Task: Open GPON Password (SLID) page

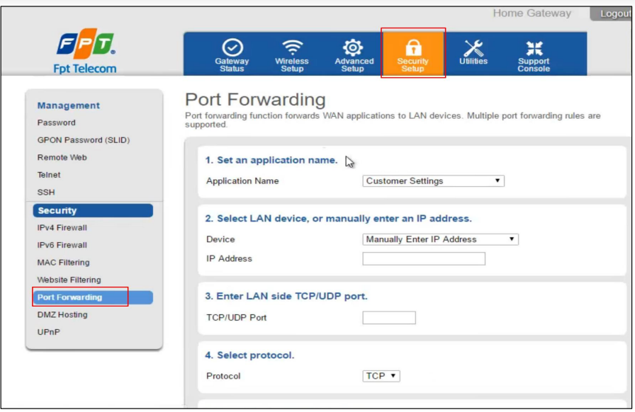Action: (x=84, y=140)
